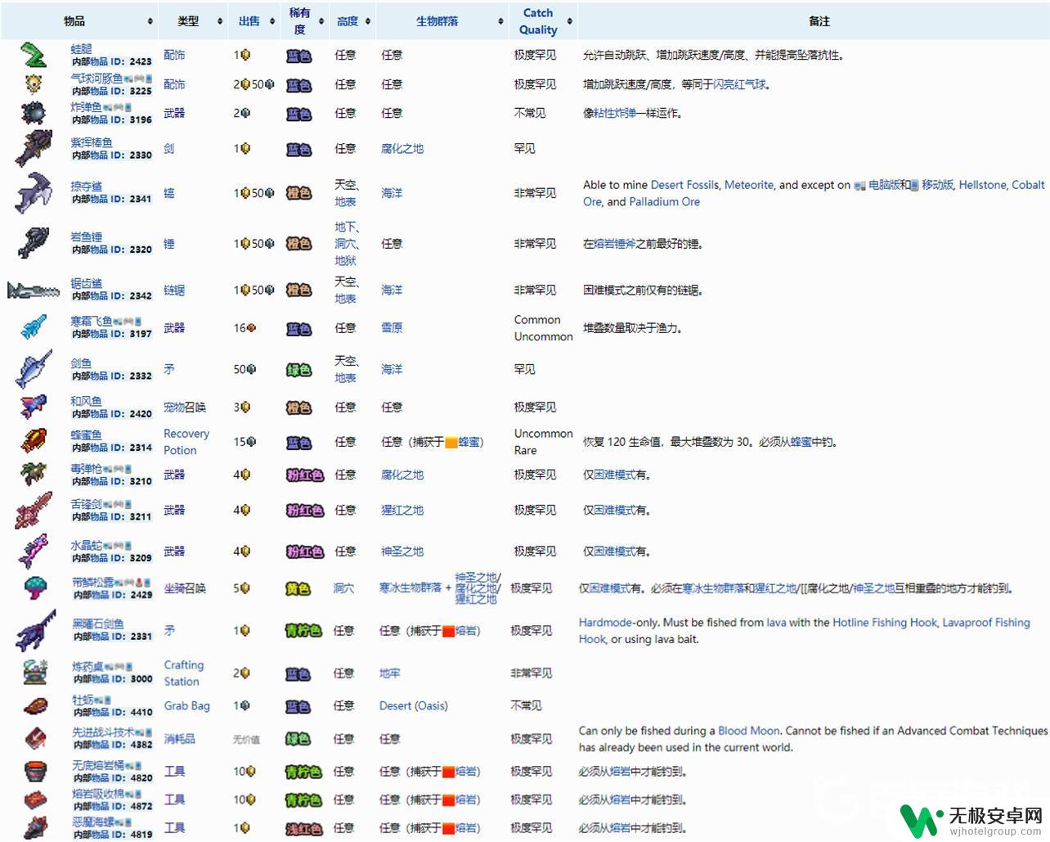The image size is (1050, 842).
Task: Click the 舌锋剑 bladetongue icon
Action: (x=34, y=510)
